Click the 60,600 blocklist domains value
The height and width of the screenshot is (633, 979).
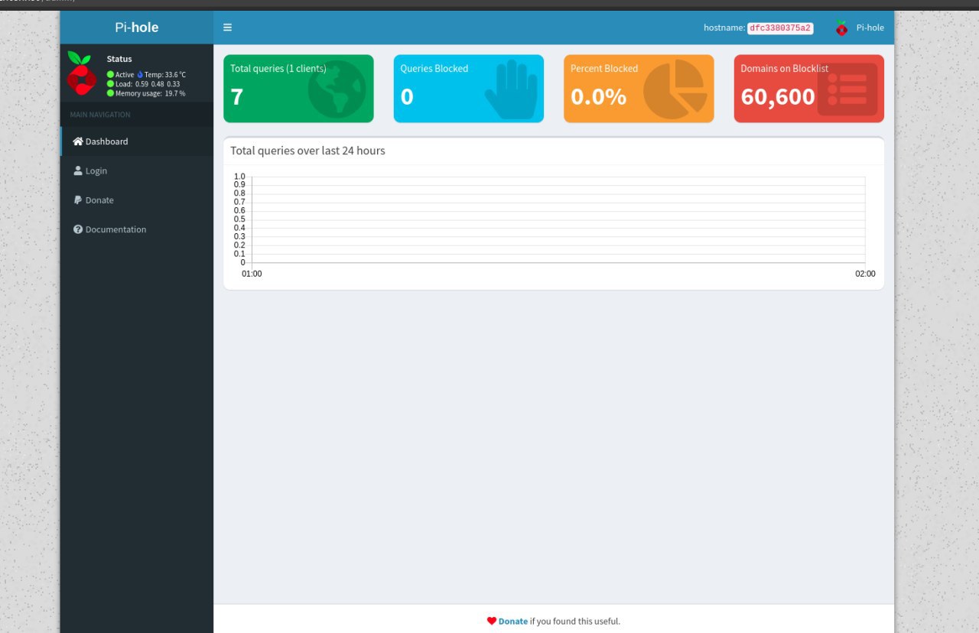(778, 97)
